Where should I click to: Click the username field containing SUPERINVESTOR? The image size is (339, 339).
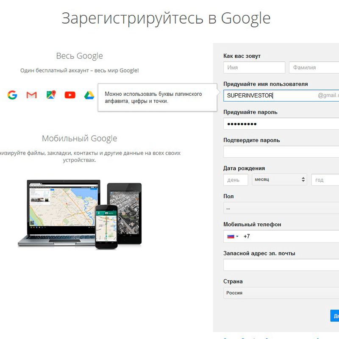[271, 95]
